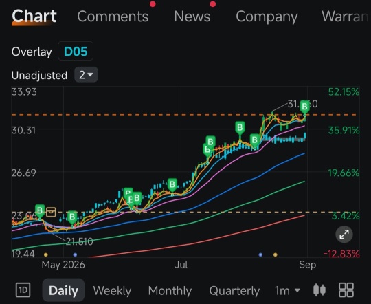Tap the B buy marker near 21.510 low
The image size is (371, 304).
72,217
